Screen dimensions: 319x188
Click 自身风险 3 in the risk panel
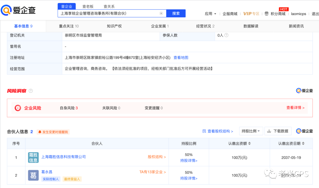[x=69, y=108]
